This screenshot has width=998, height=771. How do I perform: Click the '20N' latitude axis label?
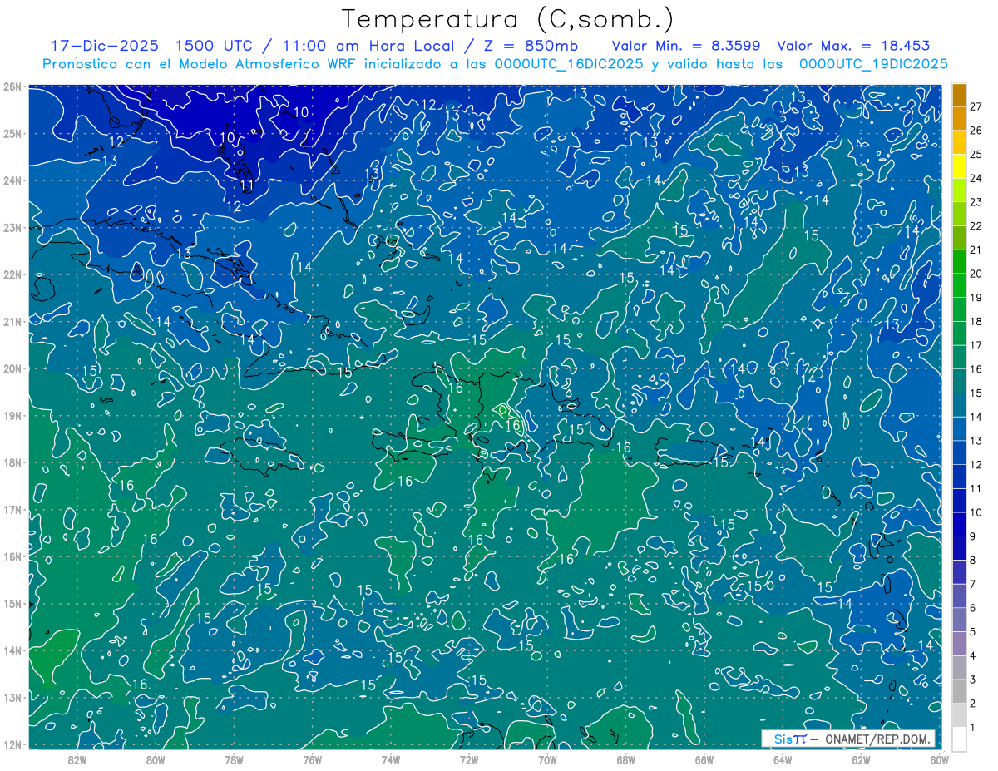tap(12, 368)
